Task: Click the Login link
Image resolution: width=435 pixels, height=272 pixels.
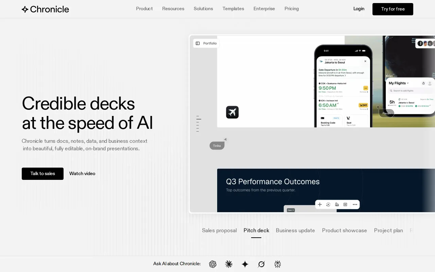Action: tap(359, 9)
